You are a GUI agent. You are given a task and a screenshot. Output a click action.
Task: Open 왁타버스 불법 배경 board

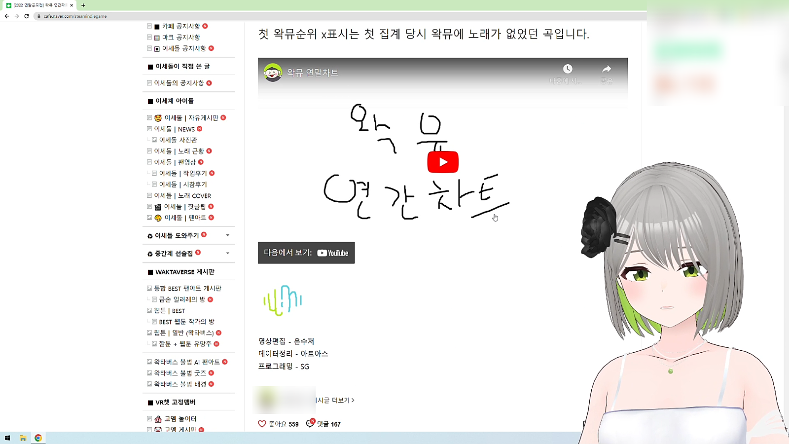pyautogui.click(x=180, y=384)
